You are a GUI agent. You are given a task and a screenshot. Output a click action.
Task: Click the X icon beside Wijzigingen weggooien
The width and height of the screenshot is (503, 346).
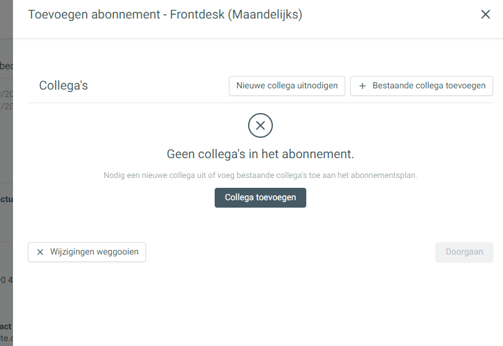point(40,252)
